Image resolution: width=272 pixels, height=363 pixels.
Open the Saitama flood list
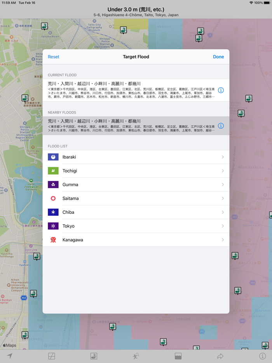point(136,198)
